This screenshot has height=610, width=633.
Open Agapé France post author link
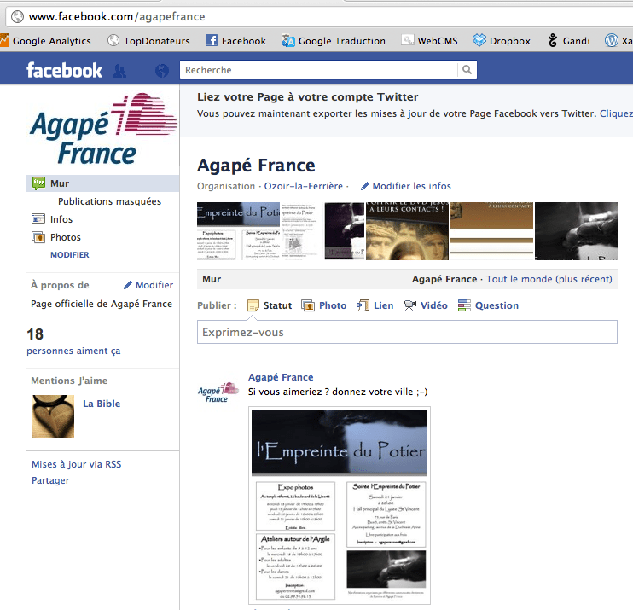(x=281, y=377)
